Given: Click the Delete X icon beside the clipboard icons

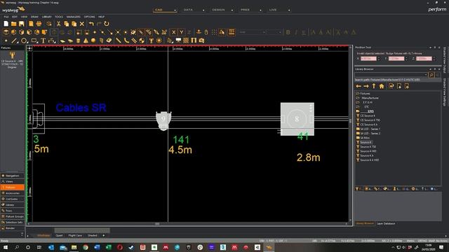Looking at the screenshot, I should [x=82, y=24].
